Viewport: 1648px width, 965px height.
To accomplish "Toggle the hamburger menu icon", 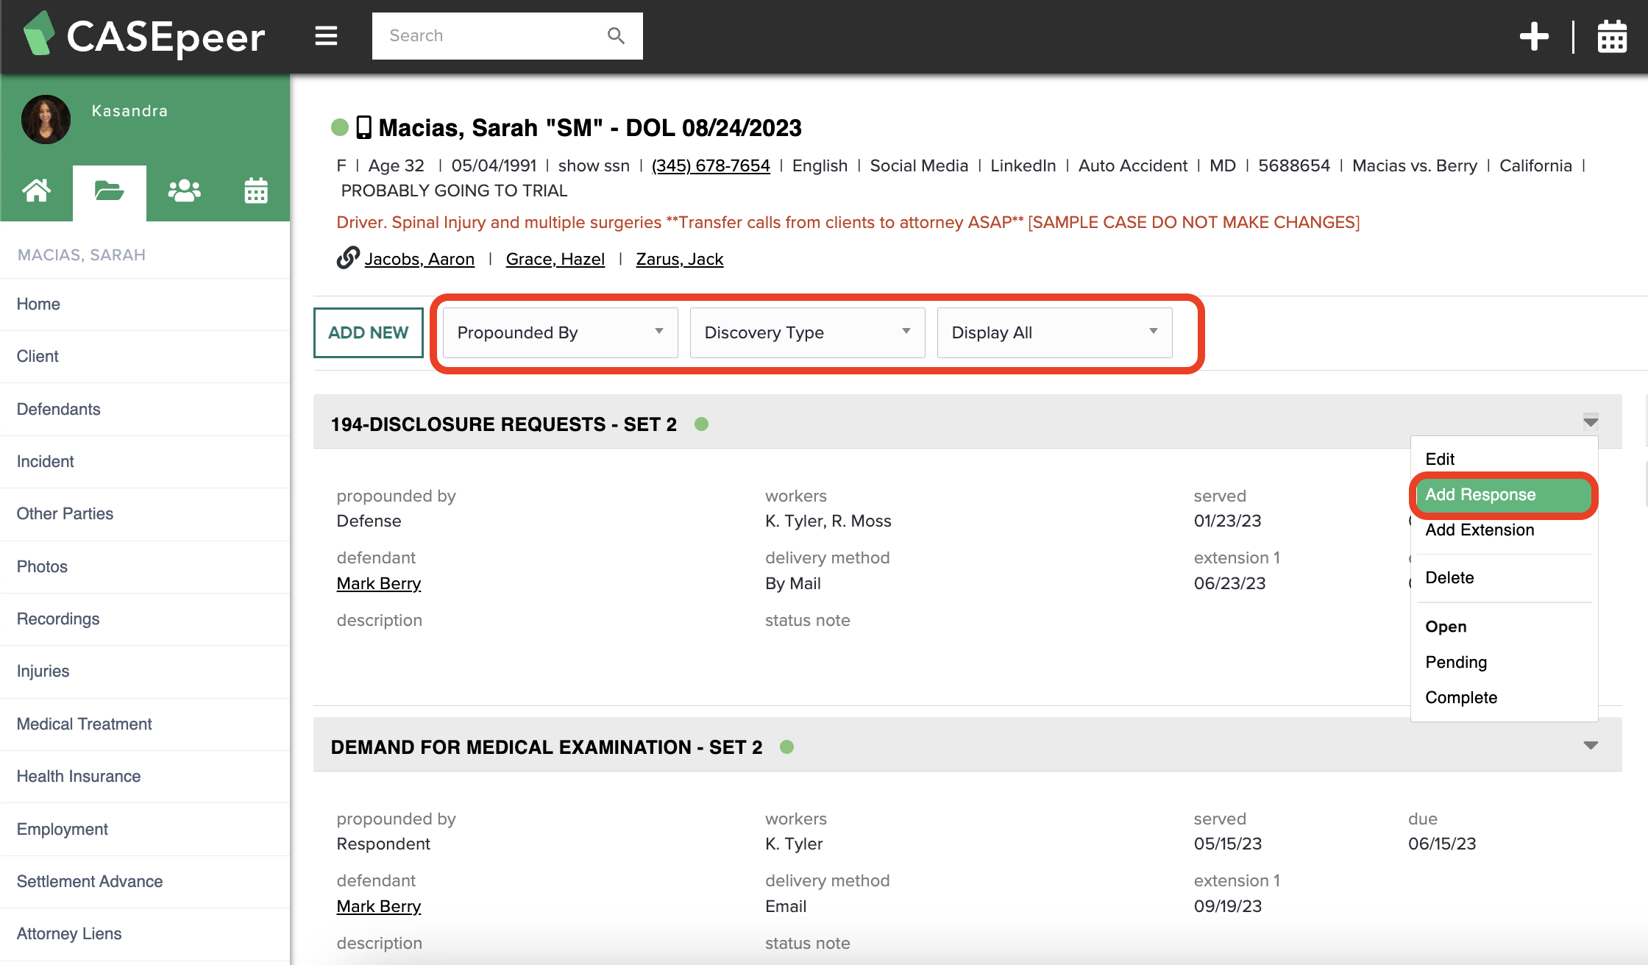I will (x=326, y=36).
